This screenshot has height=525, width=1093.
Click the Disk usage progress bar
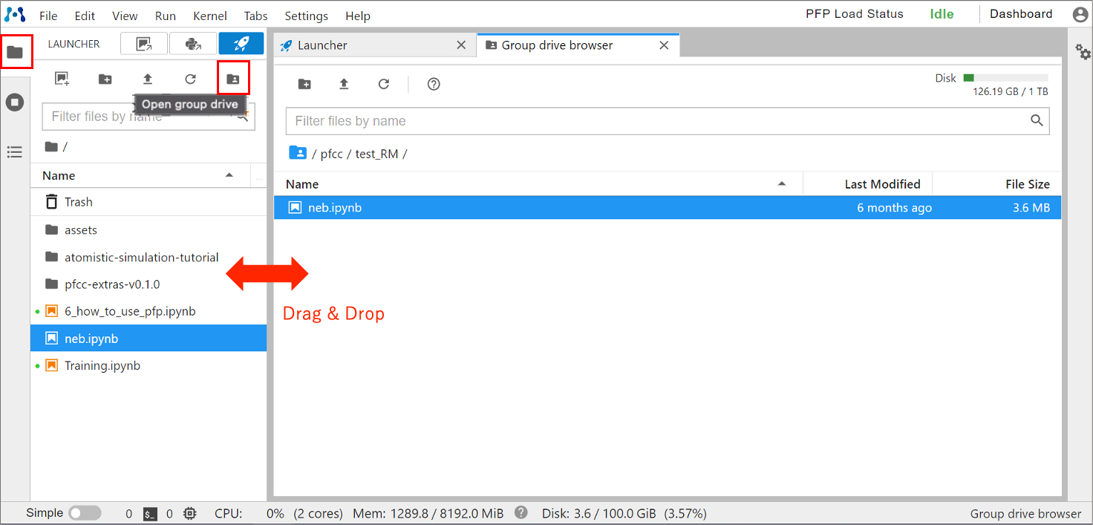(1005, 77)
